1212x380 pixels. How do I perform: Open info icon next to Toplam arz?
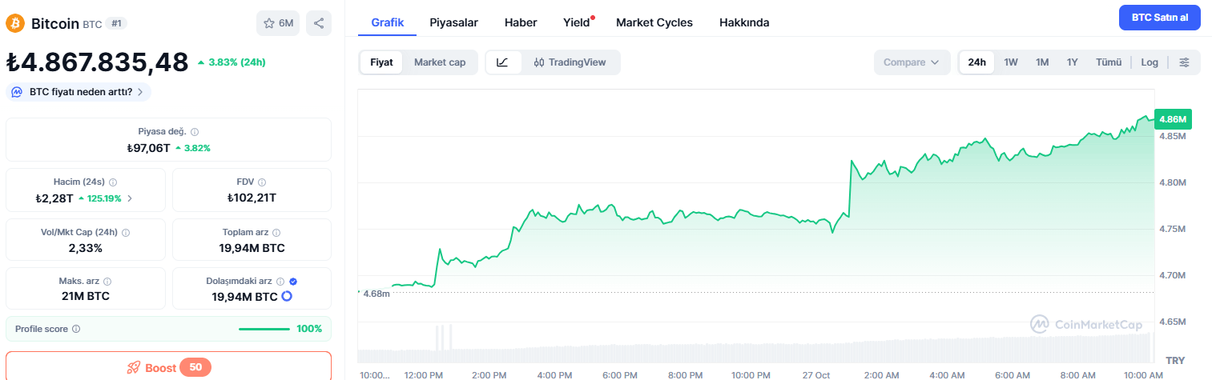coord(277,233)
